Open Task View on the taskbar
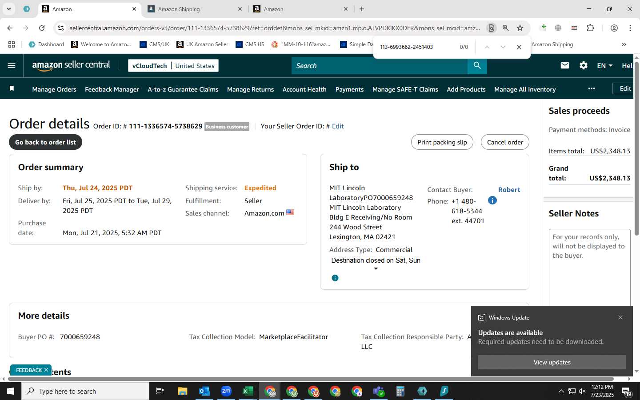The width and height of the screenshot is (640, 400). (x=160, y=391)
